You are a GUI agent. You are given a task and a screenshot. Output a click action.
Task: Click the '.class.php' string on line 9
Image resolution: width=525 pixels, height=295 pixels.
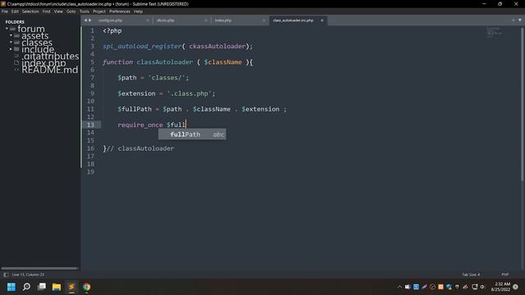tap(189, 93)
